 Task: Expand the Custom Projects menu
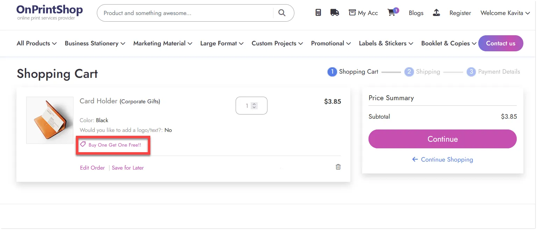coord(277,43)
